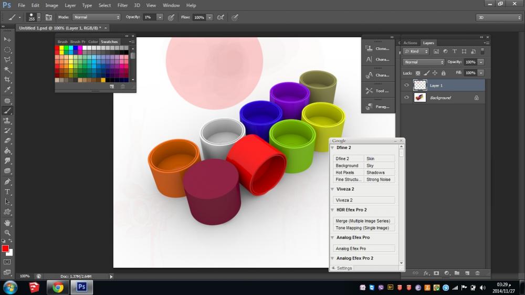Click the red foreground color swatch
Viewport: 525px width, 295px height.
[5, 248]
